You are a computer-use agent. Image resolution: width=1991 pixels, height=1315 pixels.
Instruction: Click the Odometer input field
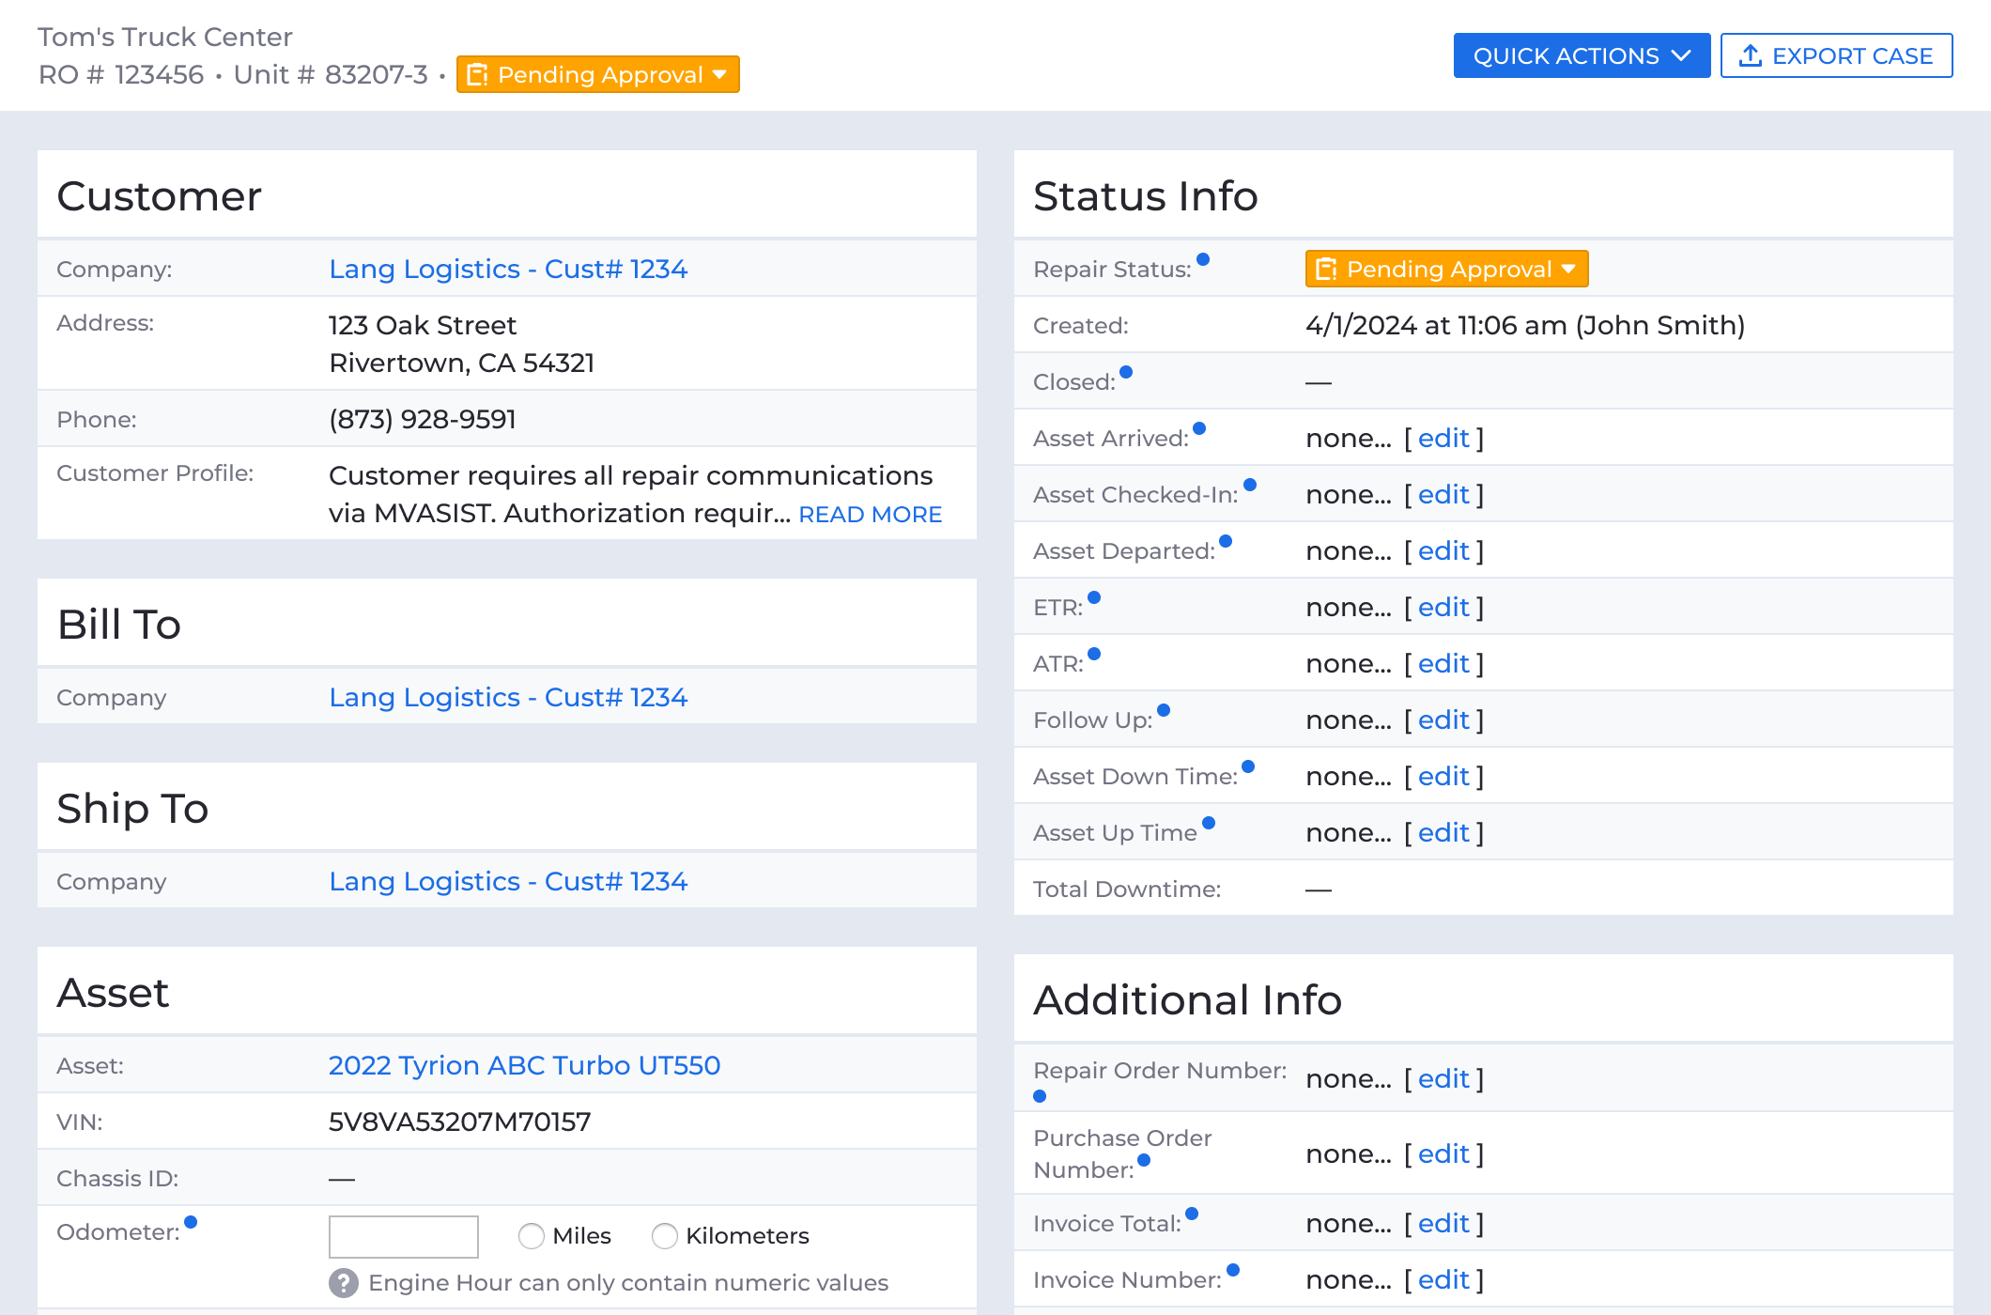pyautogui.click(x=404, y=1236)
